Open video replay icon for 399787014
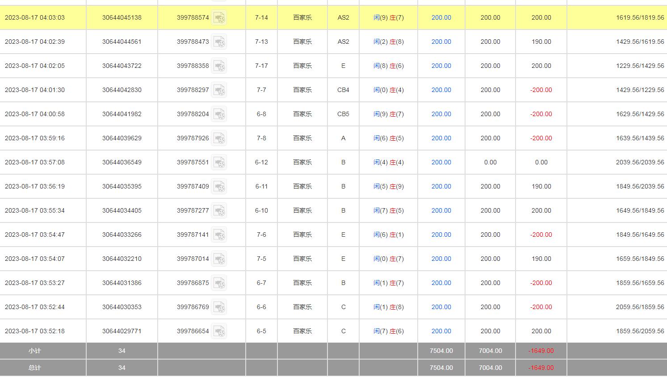667x377 pixels. [219, 259]
